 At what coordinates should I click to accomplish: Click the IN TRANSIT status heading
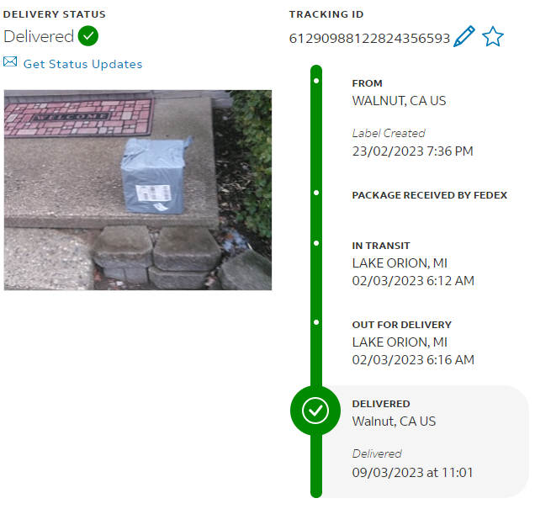(381, 246)
